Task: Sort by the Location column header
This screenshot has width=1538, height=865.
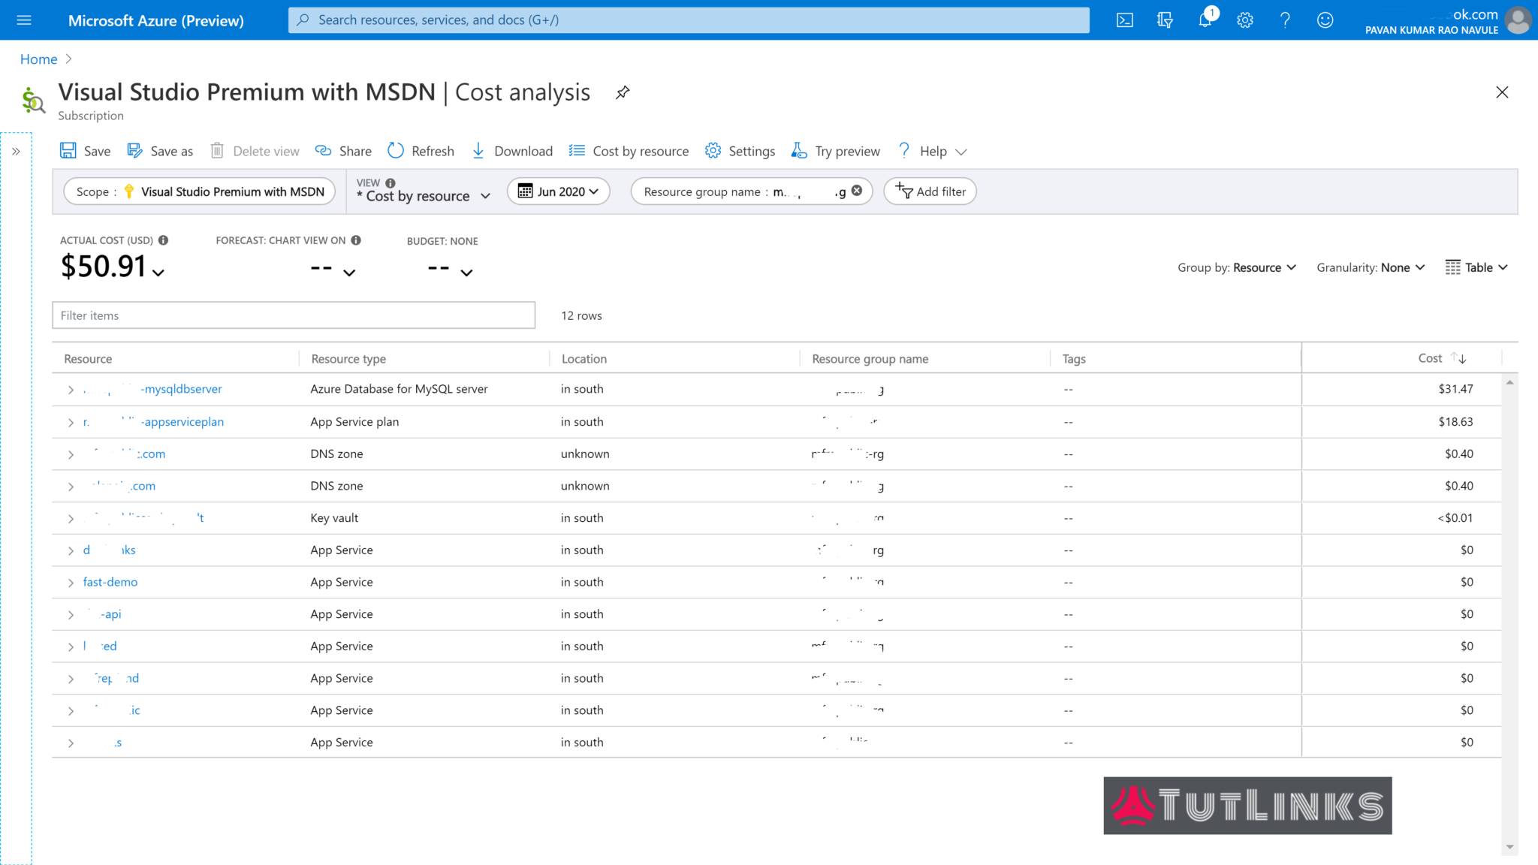Action: click(x=584, y=359)
